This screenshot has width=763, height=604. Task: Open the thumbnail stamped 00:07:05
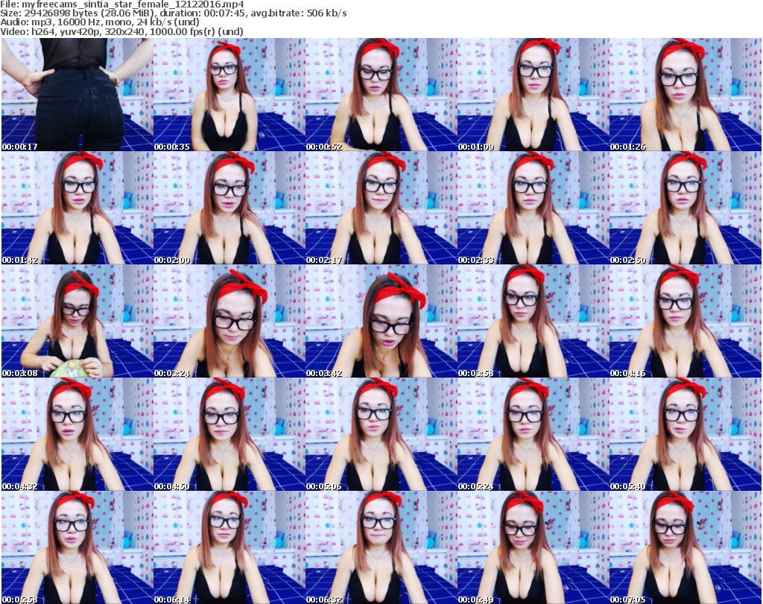pyautogui.click(x=686, y=547)
